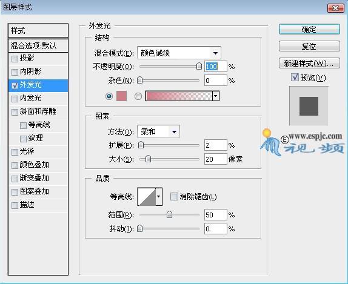
Task: Click the 不透明度 opacity slider handle
Action: pos(199,66)
